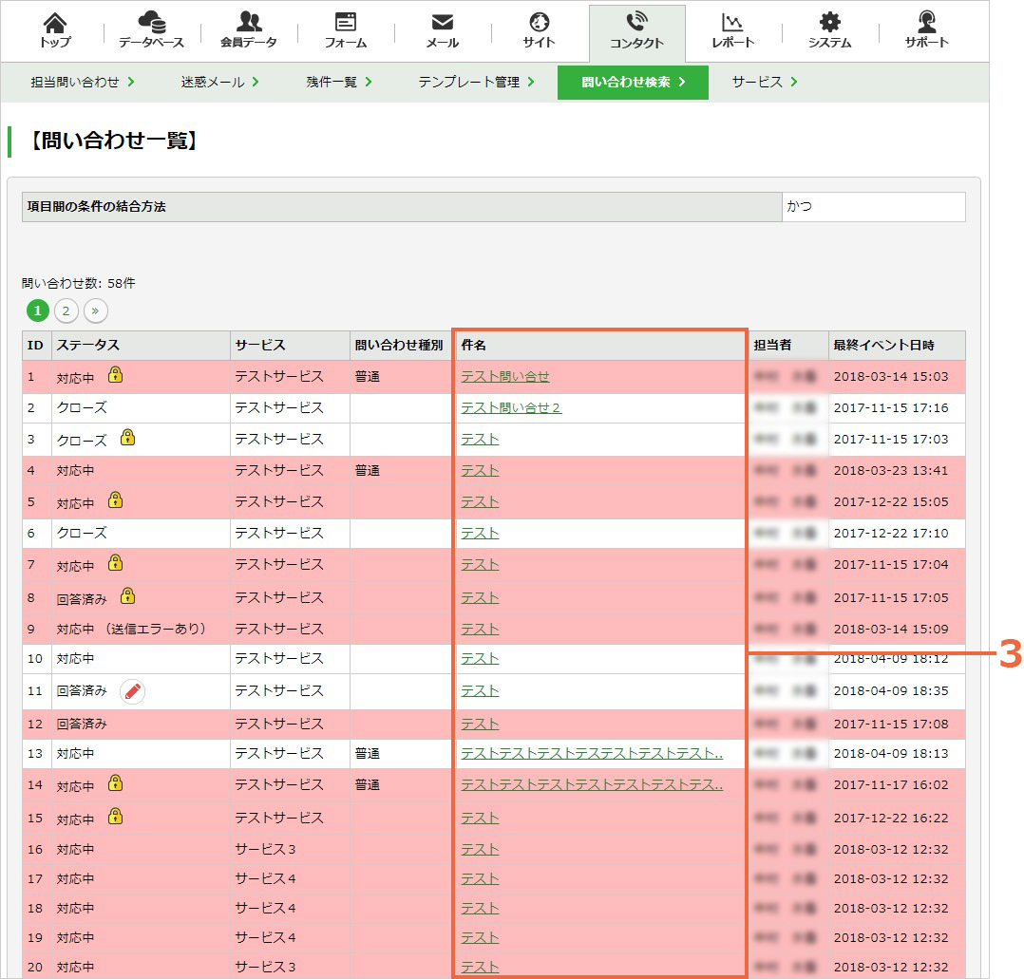Sort by 最終イベント日時 column header

pos(883,346)
